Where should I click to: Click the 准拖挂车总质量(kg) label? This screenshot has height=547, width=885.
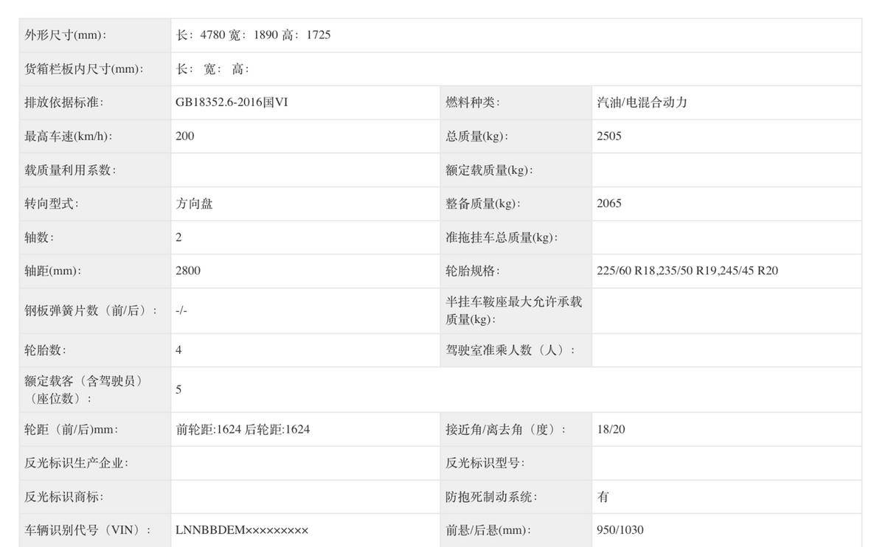tap(502, 237)
